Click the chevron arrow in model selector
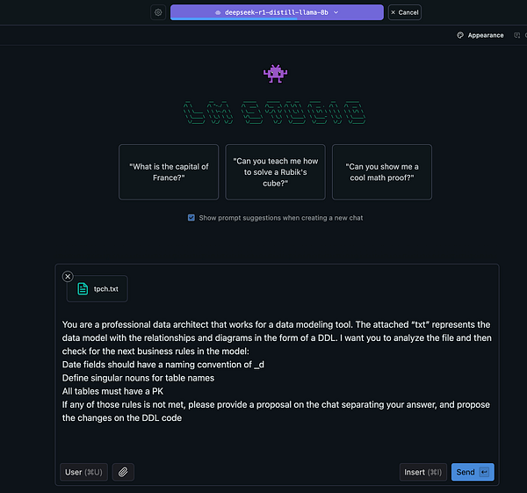Screen dimensions: 527x493 (x=336, y=12)
